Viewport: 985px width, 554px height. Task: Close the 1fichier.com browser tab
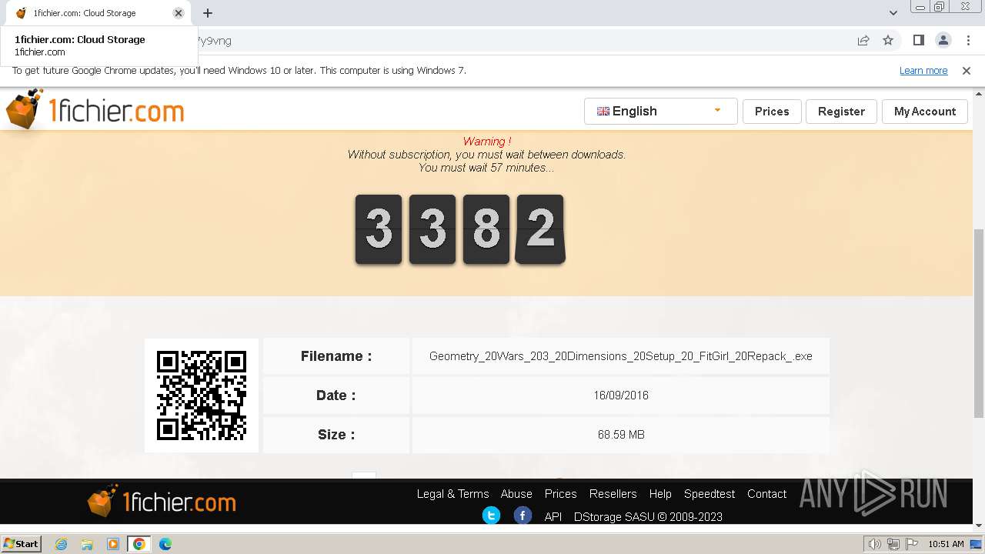179,13
